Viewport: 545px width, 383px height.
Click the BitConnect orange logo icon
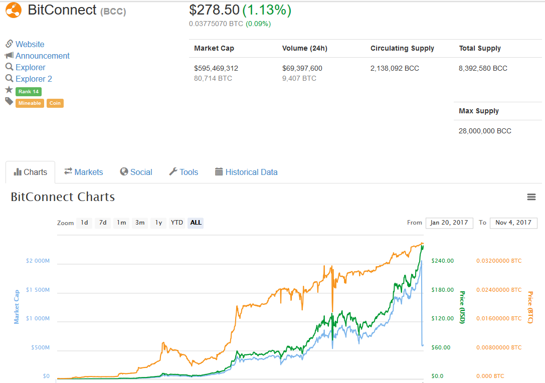point(14,10)
